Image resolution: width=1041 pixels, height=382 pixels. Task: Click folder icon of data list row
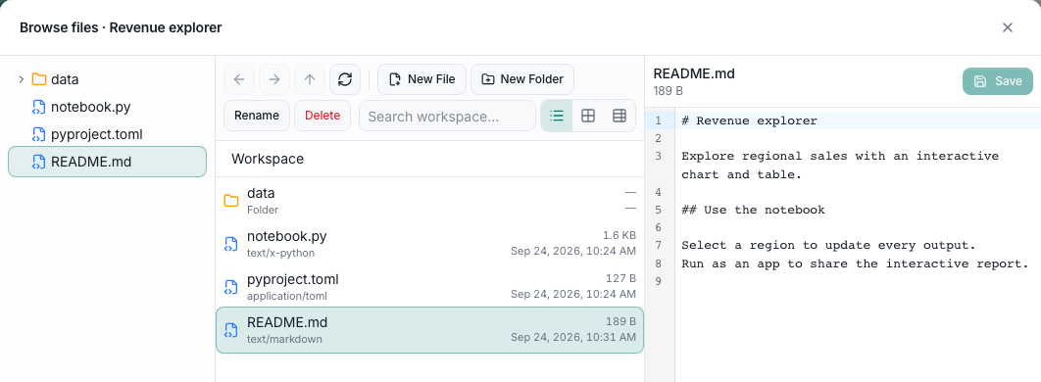pos(231,201)
